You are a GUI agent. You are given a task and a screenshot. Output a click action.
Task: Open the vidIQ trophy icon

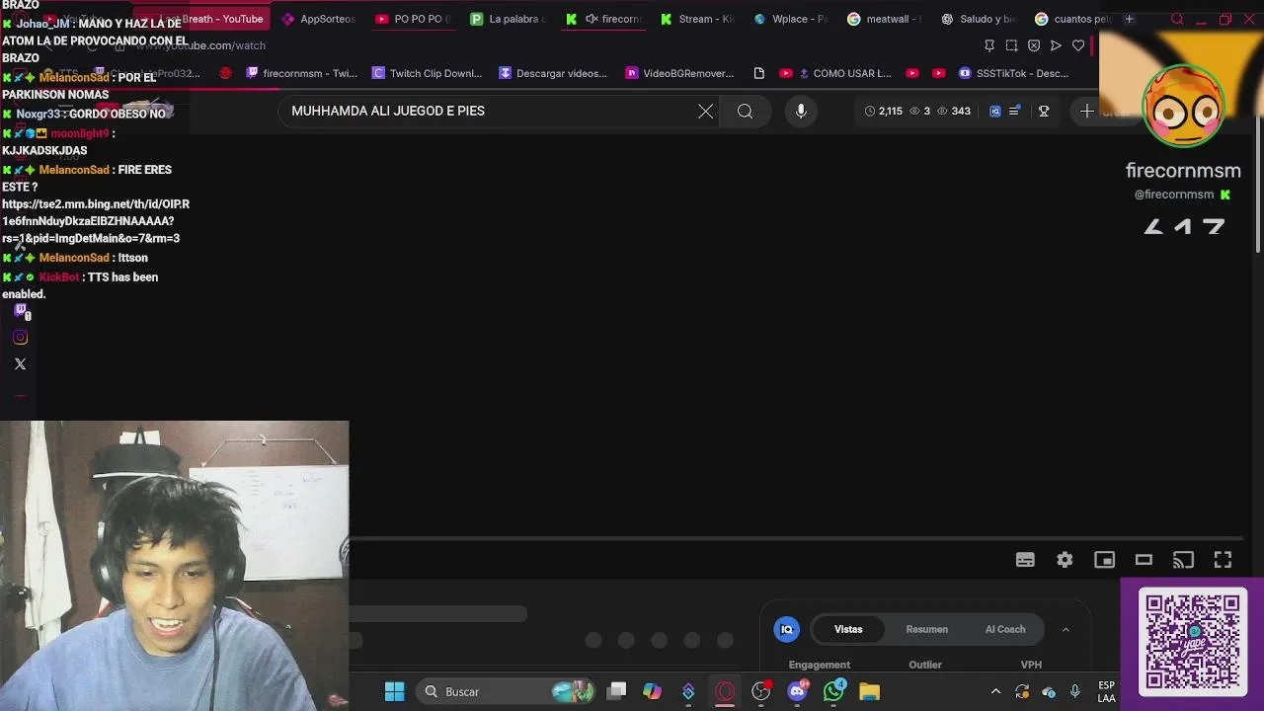click(1044, 112)
